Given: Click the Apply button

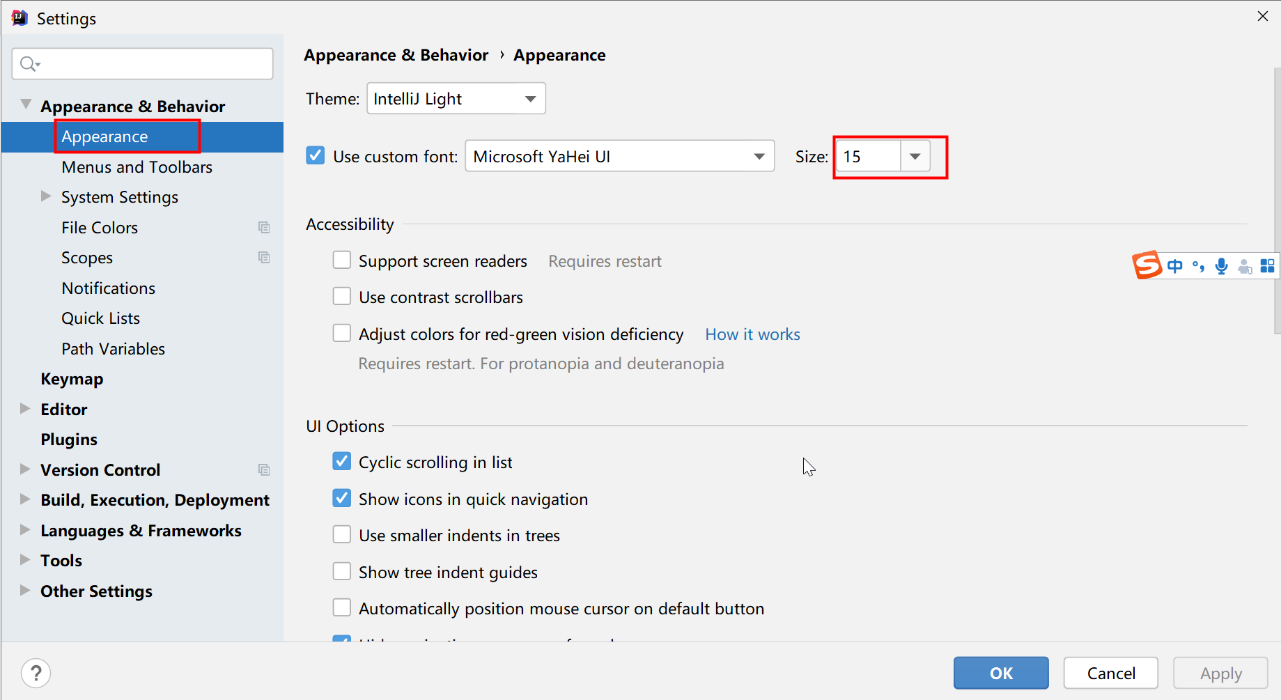Looking at the screenshot, I should pyautogui.click(x=1220, y=673).
